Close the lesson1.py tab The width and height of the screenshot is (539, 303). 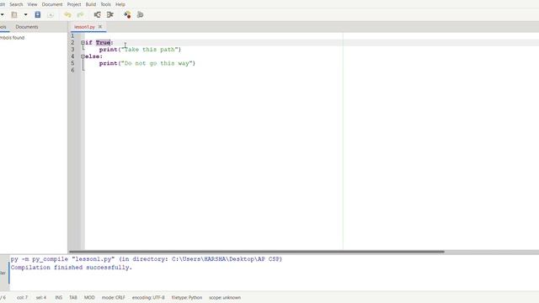pyautogui.click(x=100, y=26)
